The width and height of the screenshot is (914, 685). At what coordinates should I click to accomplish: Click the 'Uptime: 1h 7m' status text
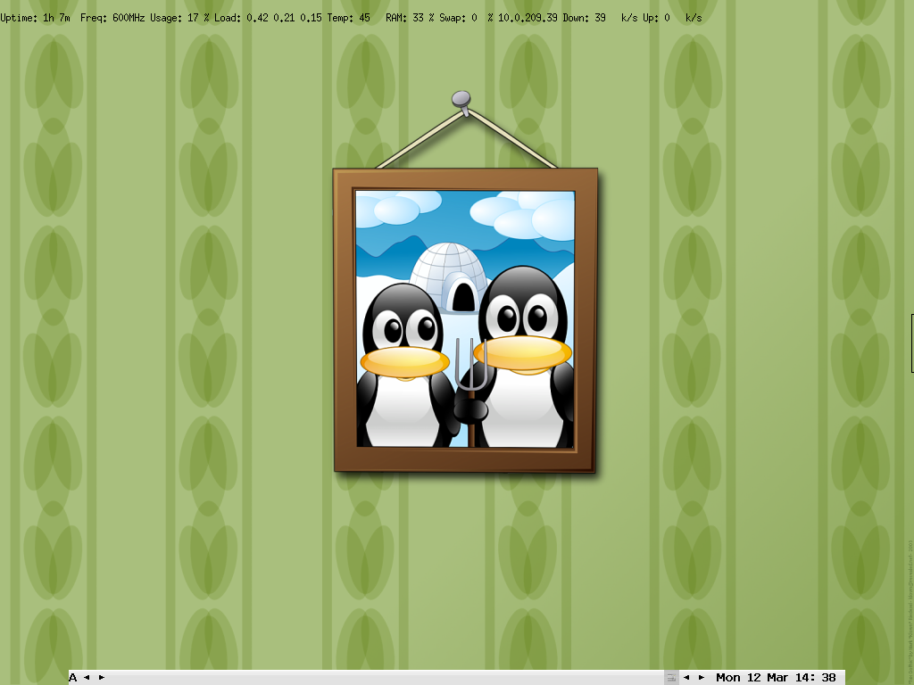click(x=35, y=18)
